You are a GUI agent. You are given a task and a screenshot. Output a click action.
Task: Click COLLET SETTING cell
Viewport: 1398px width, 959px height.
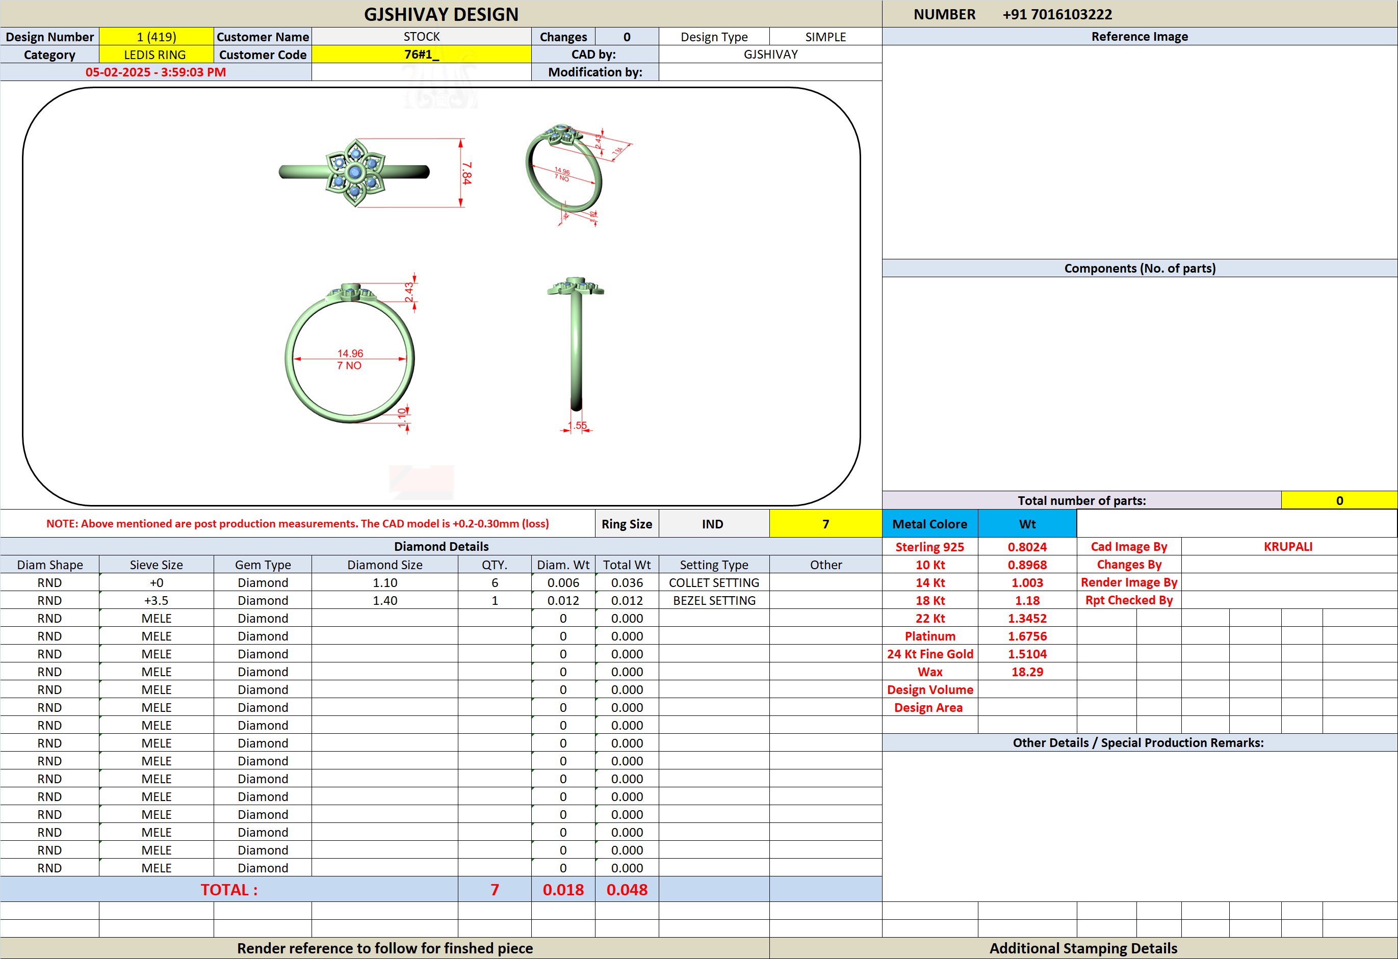pyautogui.click(x=714, y=582)
